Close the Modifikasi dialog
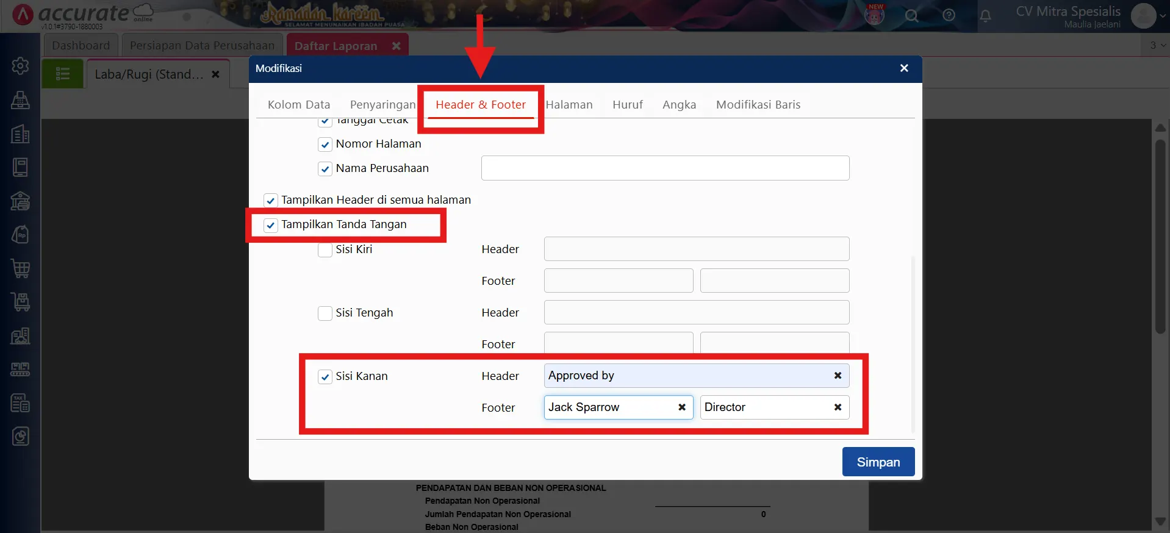 click(x=904, y=68)
